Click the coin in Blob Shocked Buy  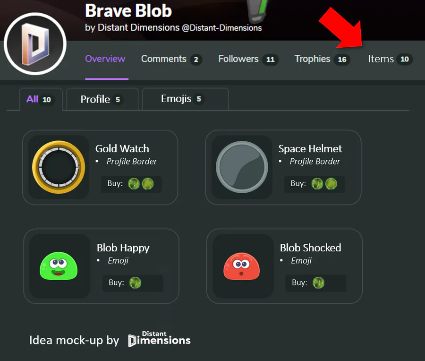point(318,283)
